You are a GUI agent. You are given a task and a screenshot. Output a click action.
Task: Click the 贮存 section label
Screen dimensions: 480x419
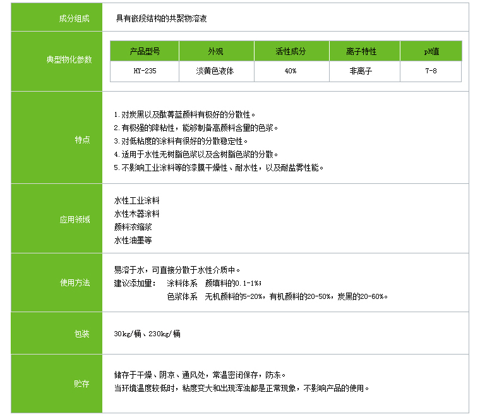coord(81,383)
